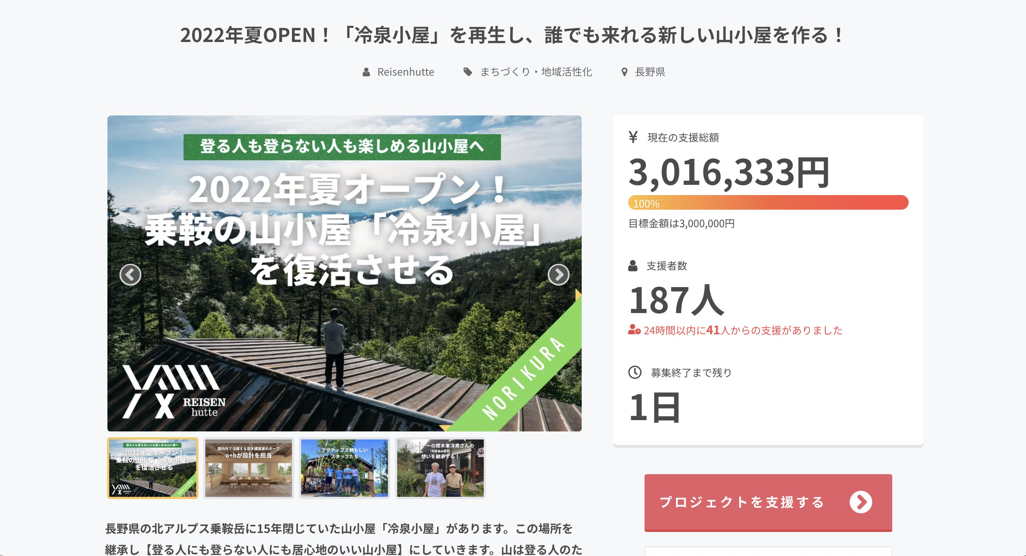Click the arrow circle on the support button
Viewport: 1026px width, 556px height.
(860, 502)
